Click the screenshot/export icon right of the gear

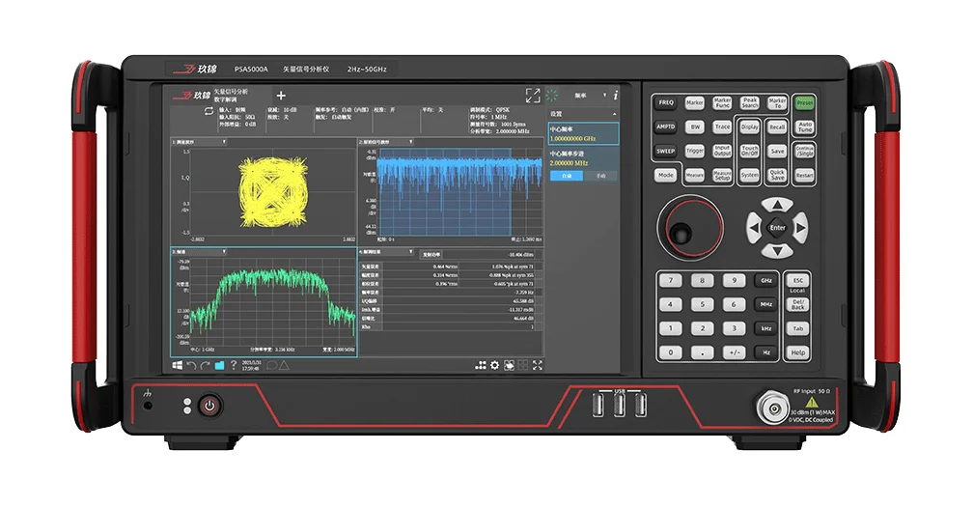point(509,365)
